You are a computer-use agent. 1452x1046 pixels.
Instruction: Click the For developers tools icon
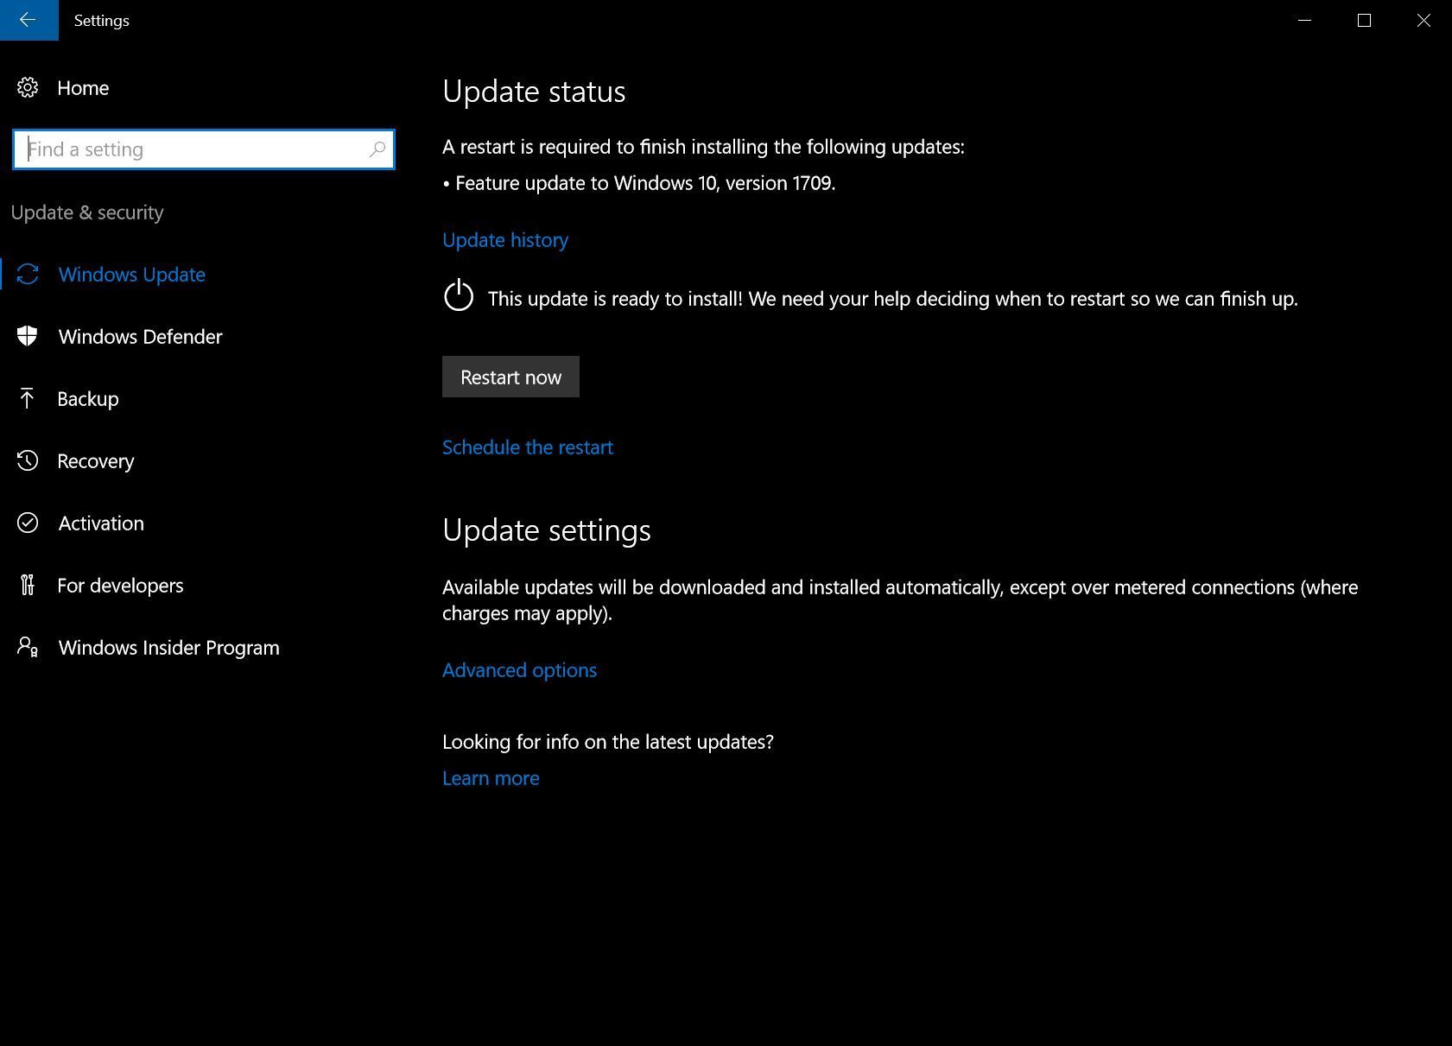[x=28, y=585]
